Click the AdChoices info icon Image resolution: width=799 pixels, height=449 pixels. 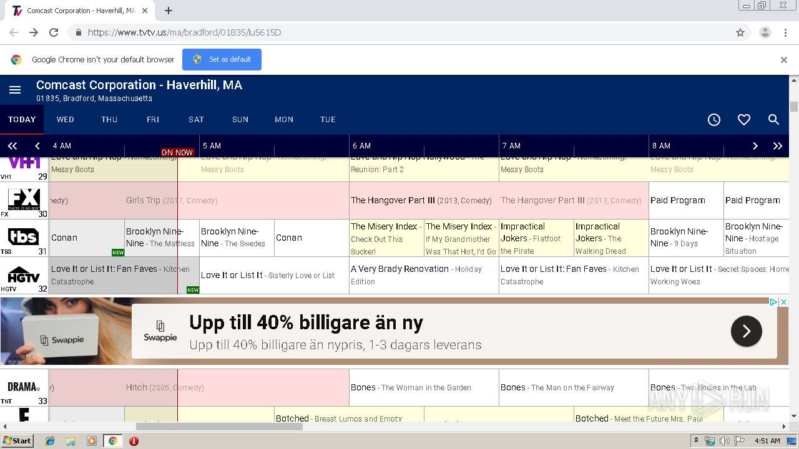(x=773, y=302)
